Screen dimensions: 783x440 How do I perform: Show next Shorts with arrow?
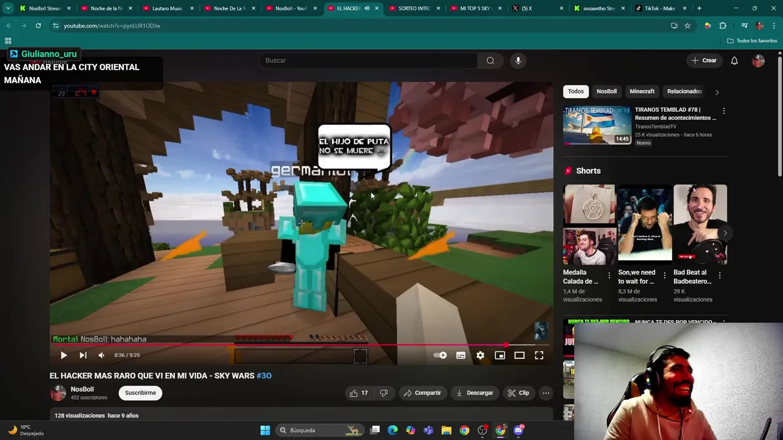pos(725,233)
